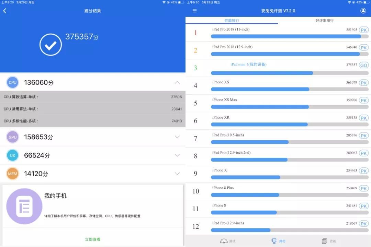Tap the orange MEM score icon
Viewport: 371px width, 247px height.
coord(13,174)
